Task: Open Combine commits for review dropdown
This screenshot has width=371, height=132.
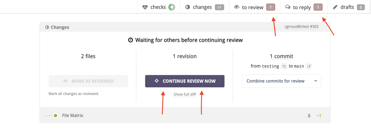Action: [281, 81]
